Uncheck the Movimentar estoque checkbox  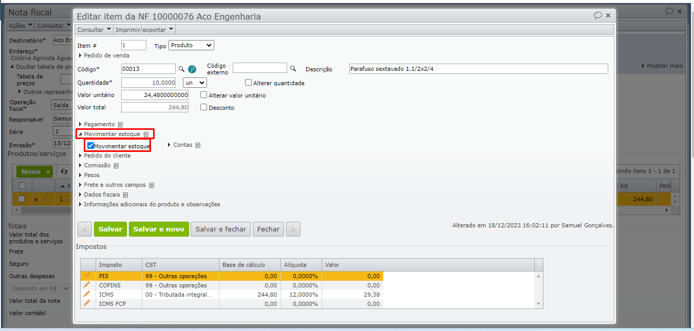(90, 146)
